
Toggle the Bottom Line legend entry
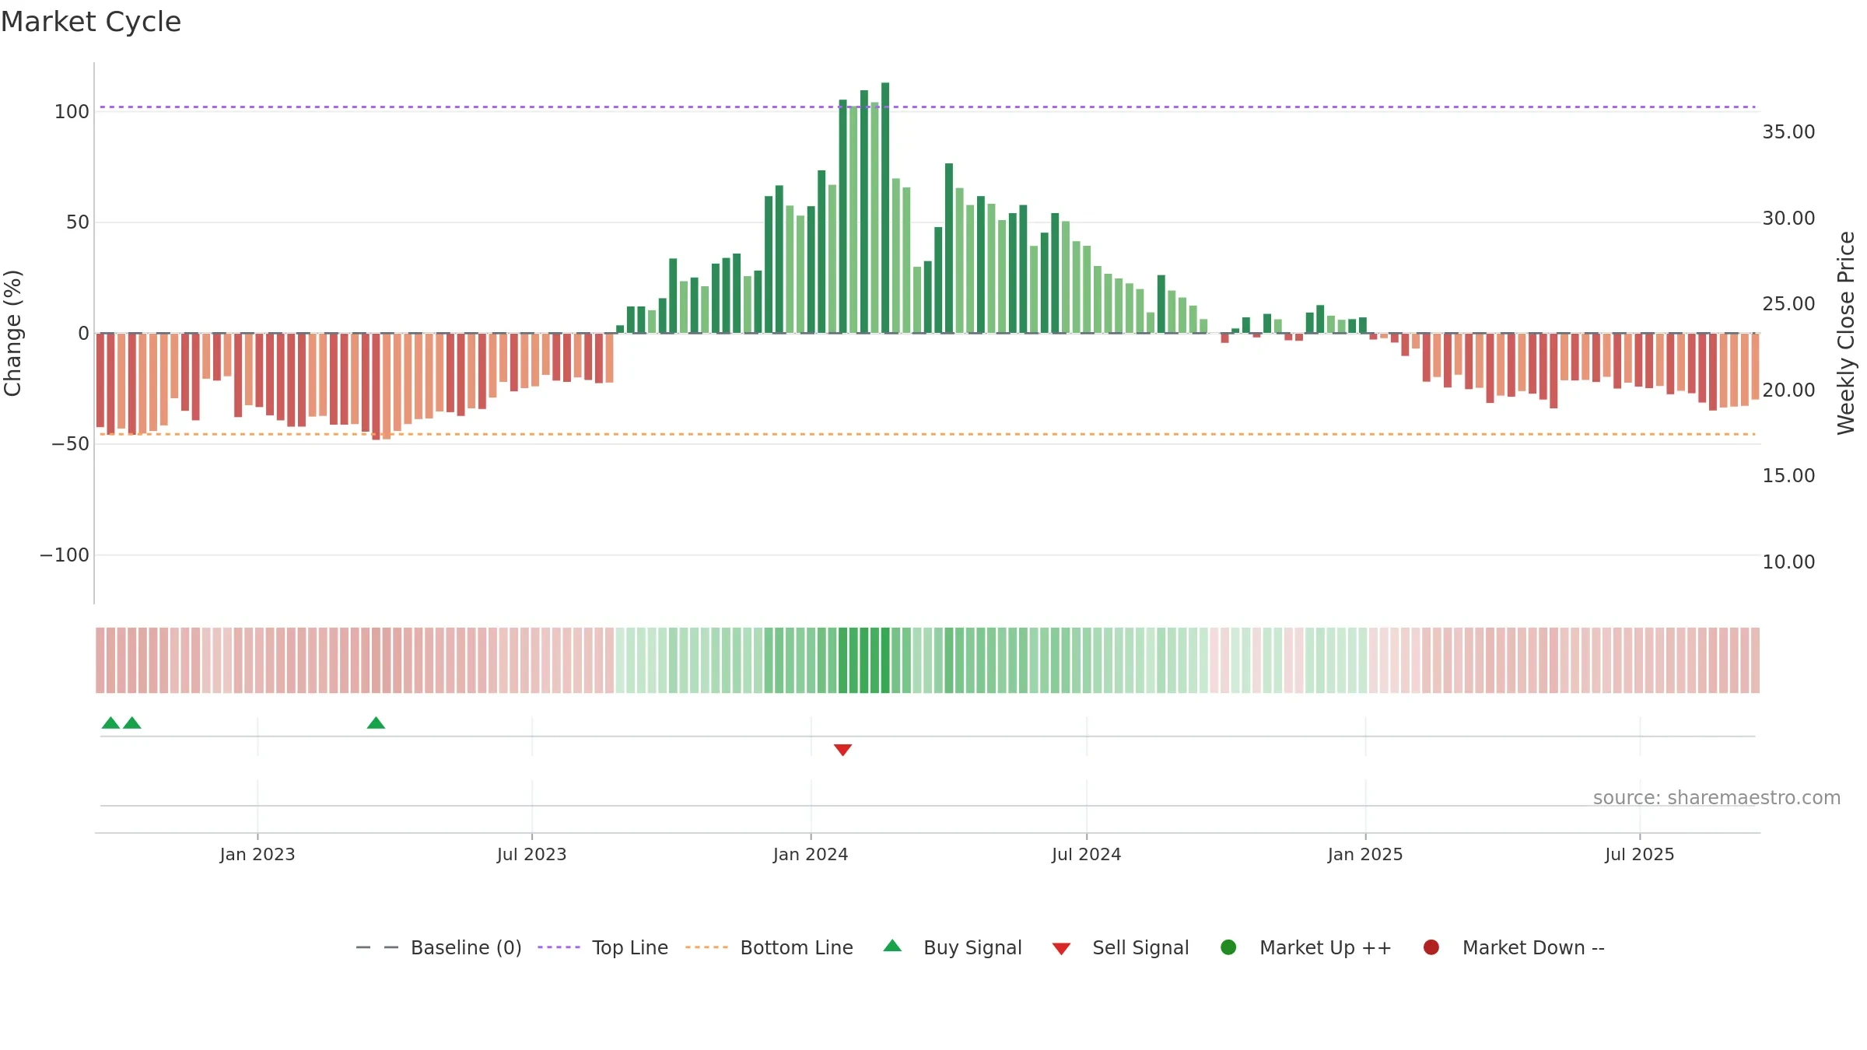coord(769,947)
